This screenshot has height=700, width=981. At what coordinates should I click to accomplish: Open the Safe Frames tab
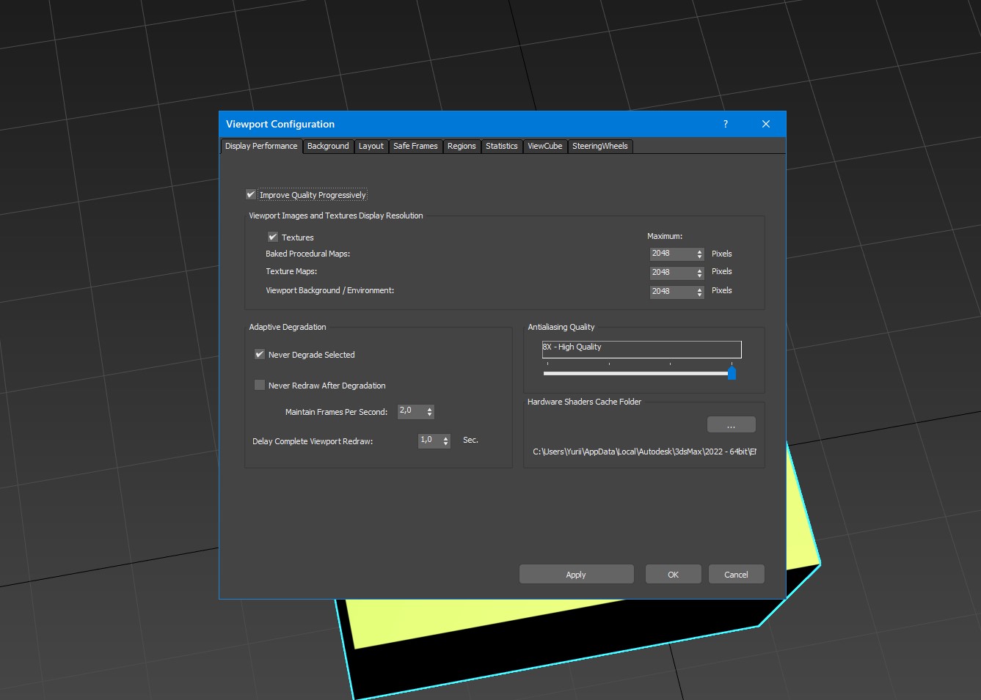point(415,147)
